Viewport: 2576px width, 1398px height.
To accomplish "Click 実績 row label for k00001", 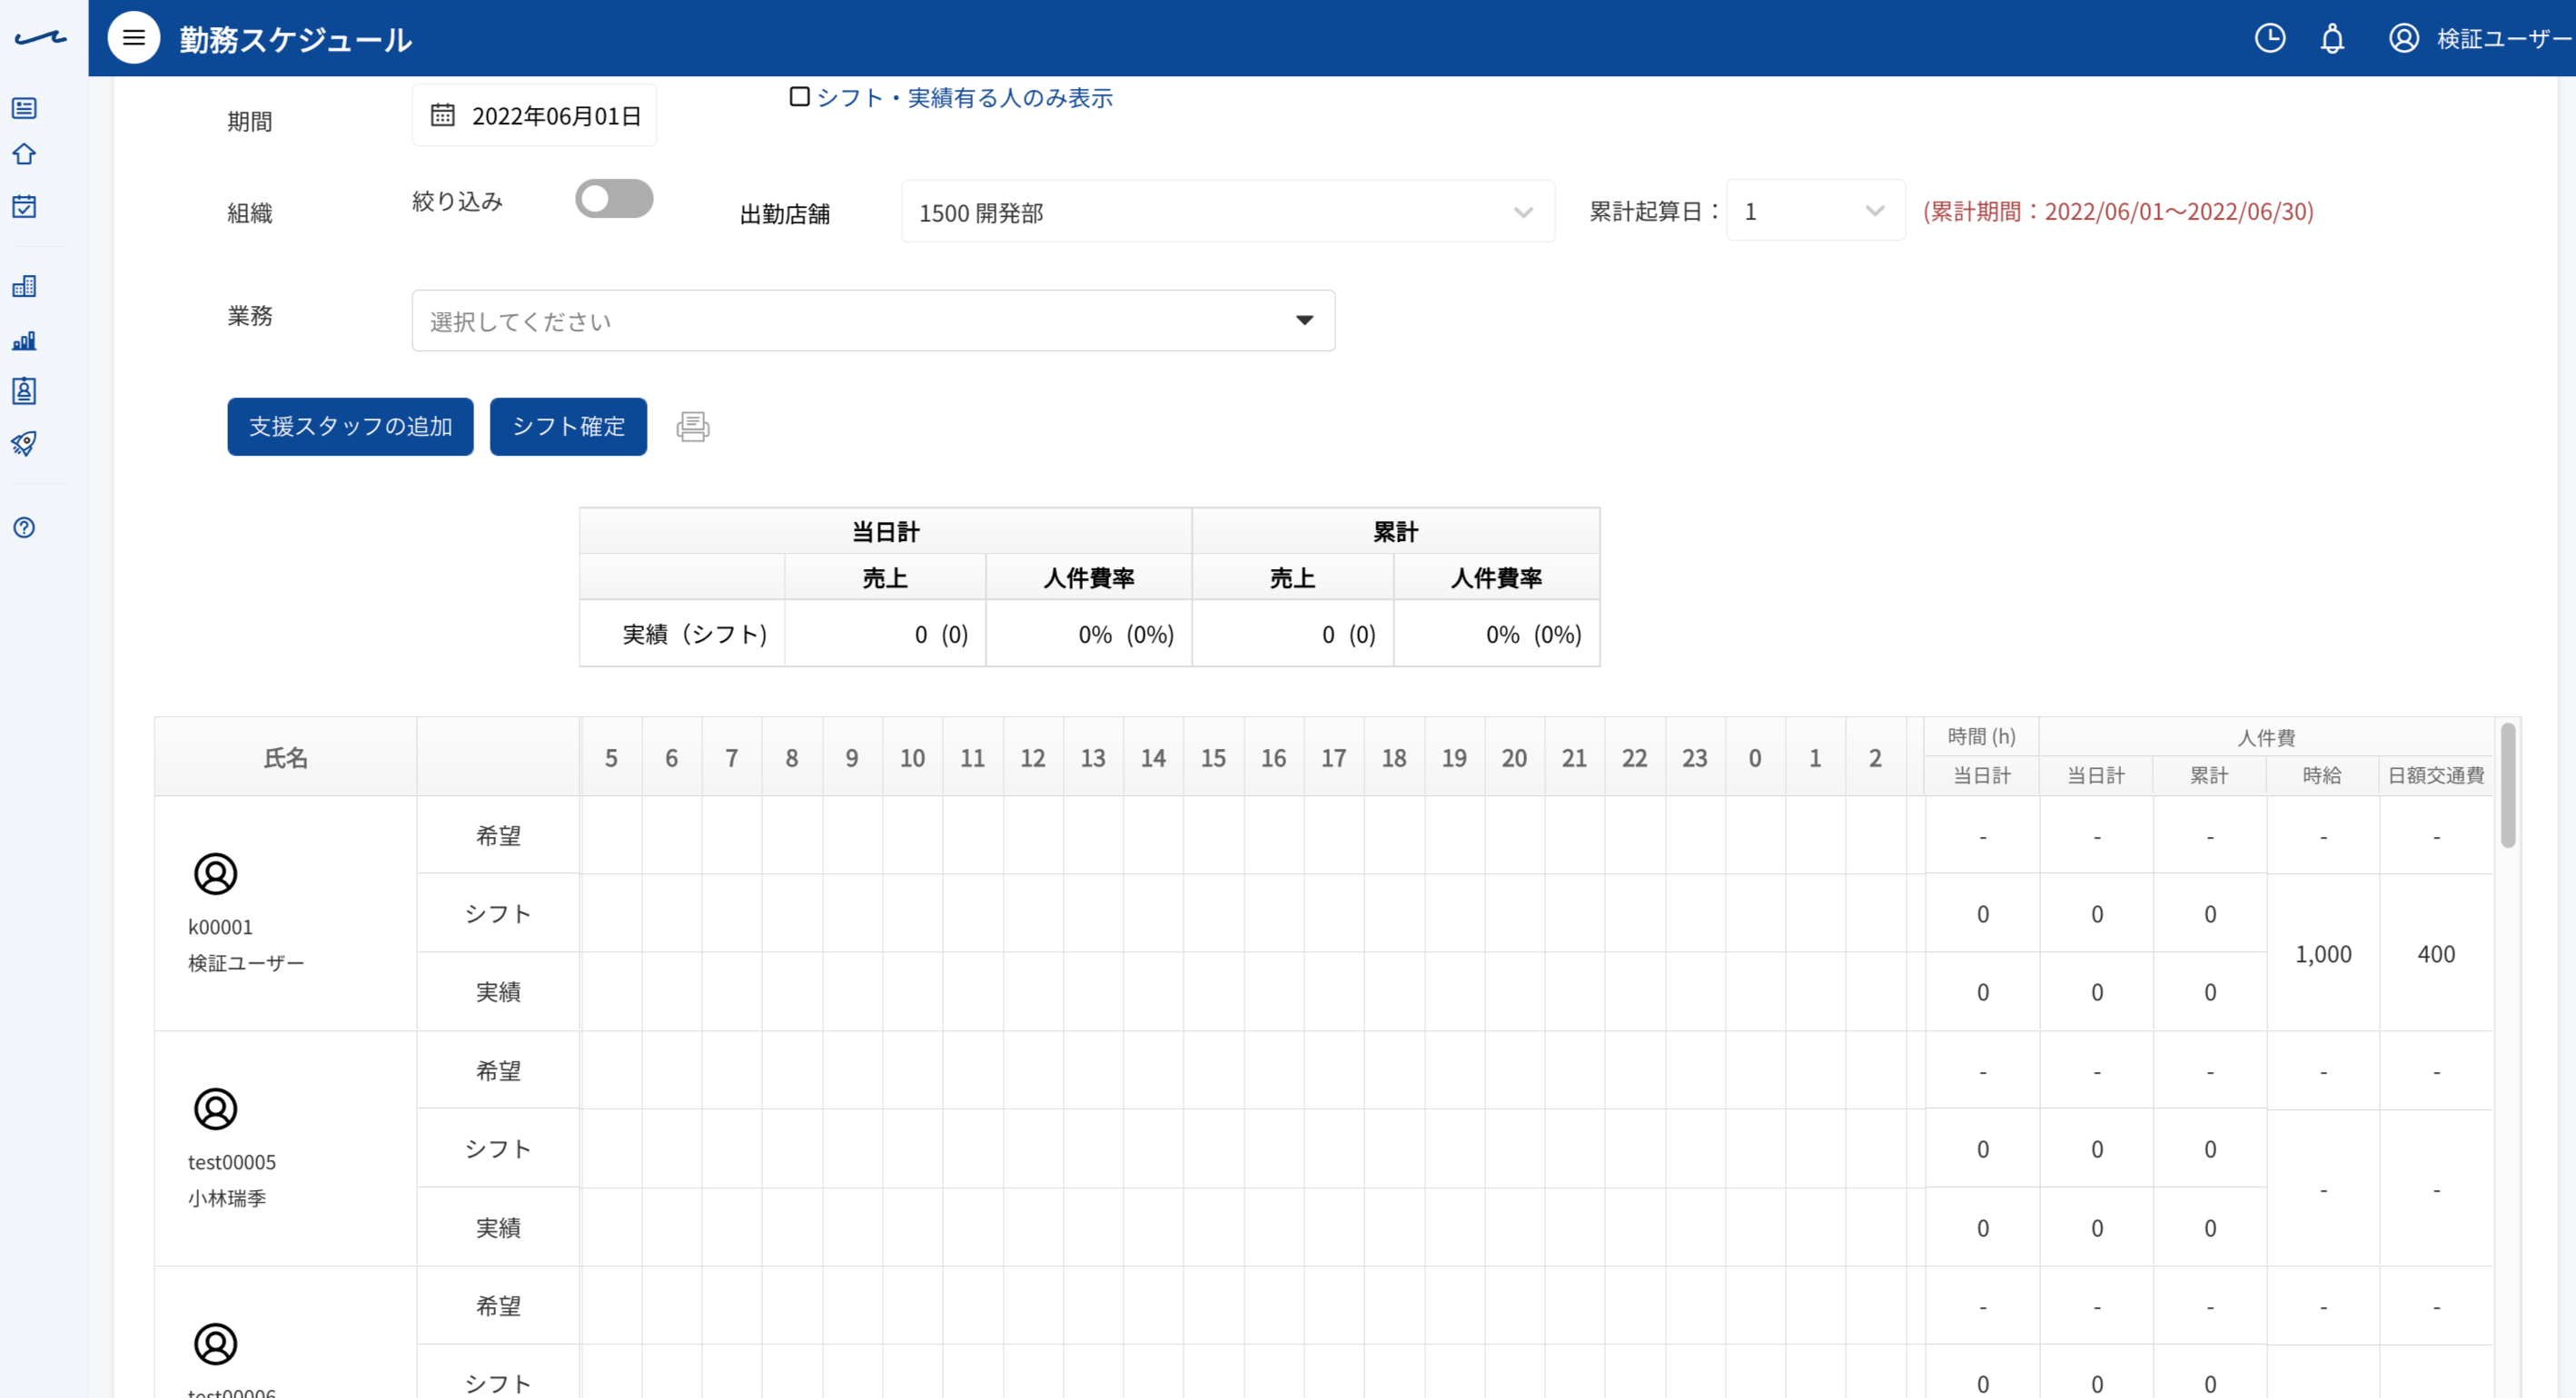I will pos(498,991).
